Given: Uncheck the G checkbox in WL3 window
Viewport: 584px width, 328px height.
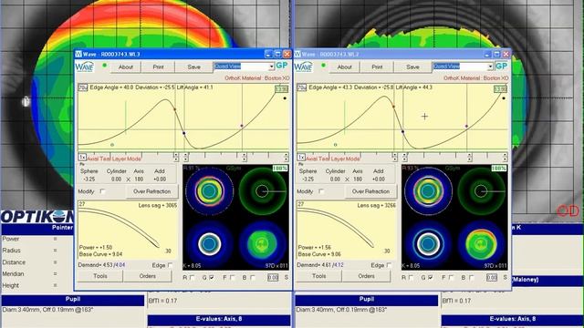Looking at the screenshot, I should click(x=212, y=277).
